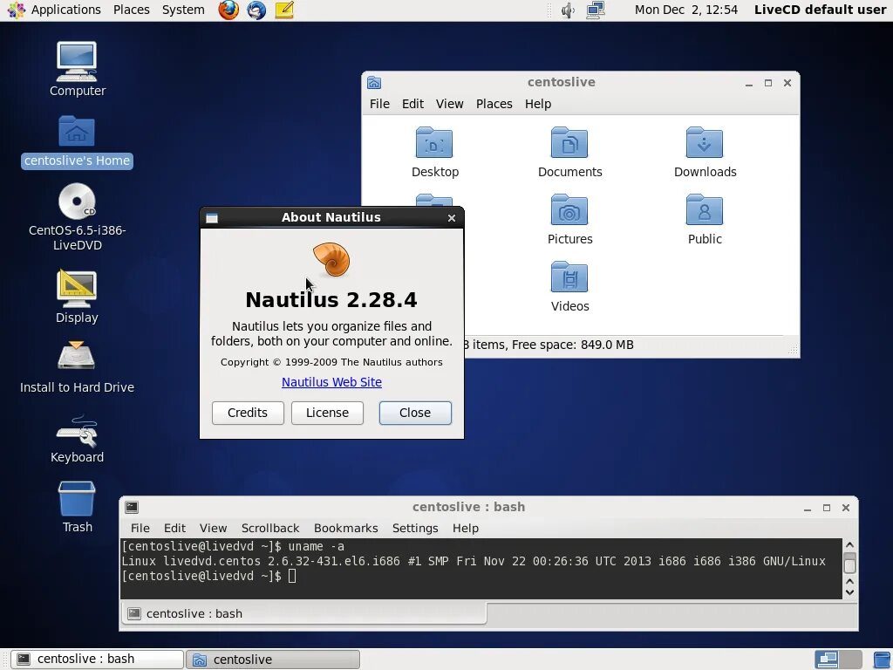
Task: Select the Downloads folder in centoslive window
Action: tap(705, 142)
